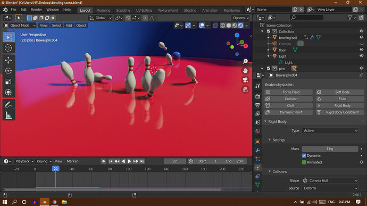Expand the pins collection tree
This screenshot has width=367, height=206.
click(x=262, y=69)
